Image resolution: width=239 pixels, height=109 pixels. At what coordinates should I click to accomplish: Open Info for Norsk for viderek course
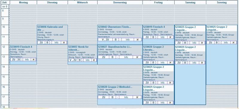click(x=87, y=60)
